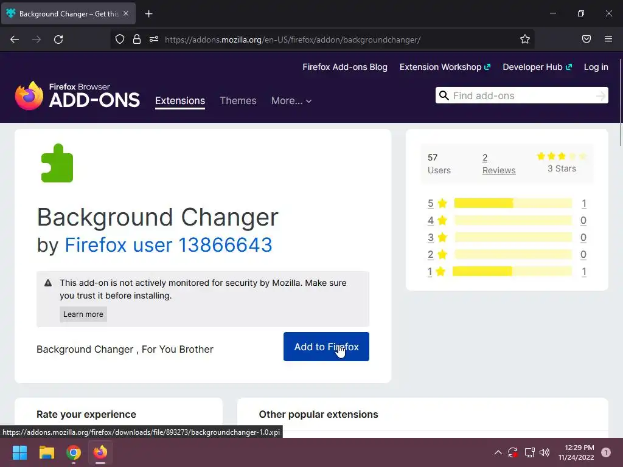Open the notification center badge
The image size is (623, 467).
pos(605,452)
